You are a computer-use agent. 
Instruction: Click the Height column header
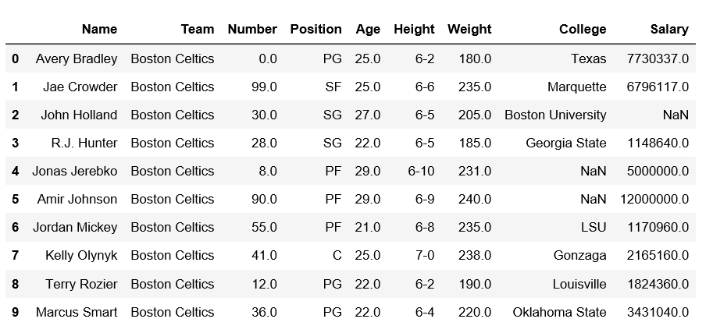point(414,29)
